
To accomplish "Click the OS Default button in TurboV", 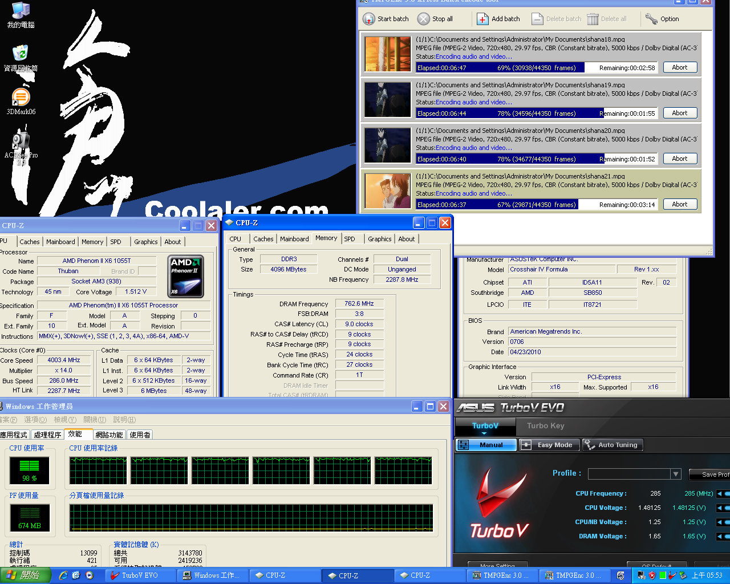I will [x=656, y=565].
